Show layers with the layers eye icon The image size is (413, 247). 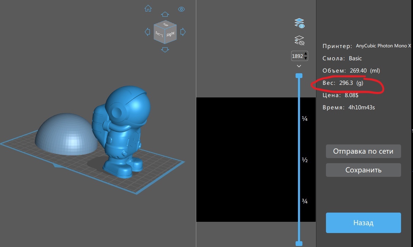click(299, 24)
